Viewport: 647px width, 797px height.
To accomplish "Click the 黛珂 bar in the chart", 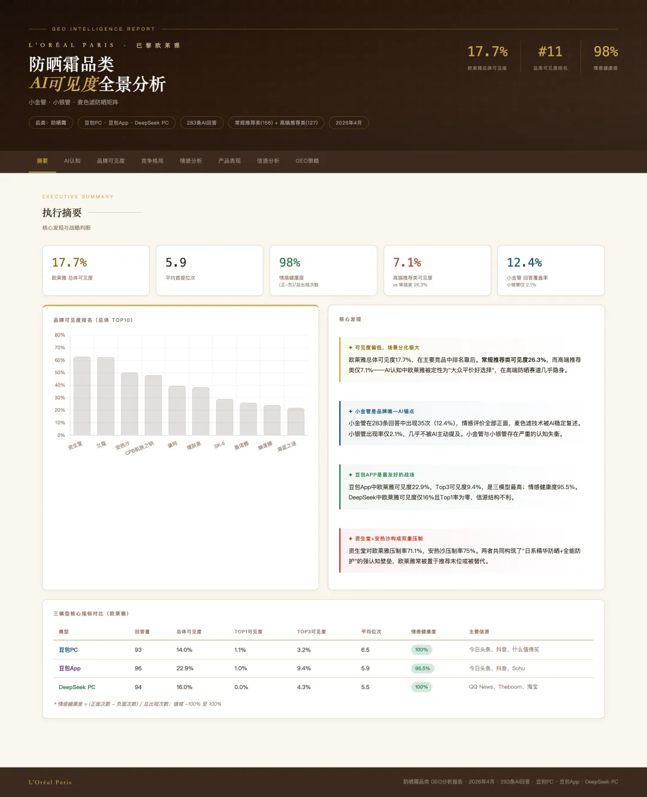I will (x=177, y=410).
